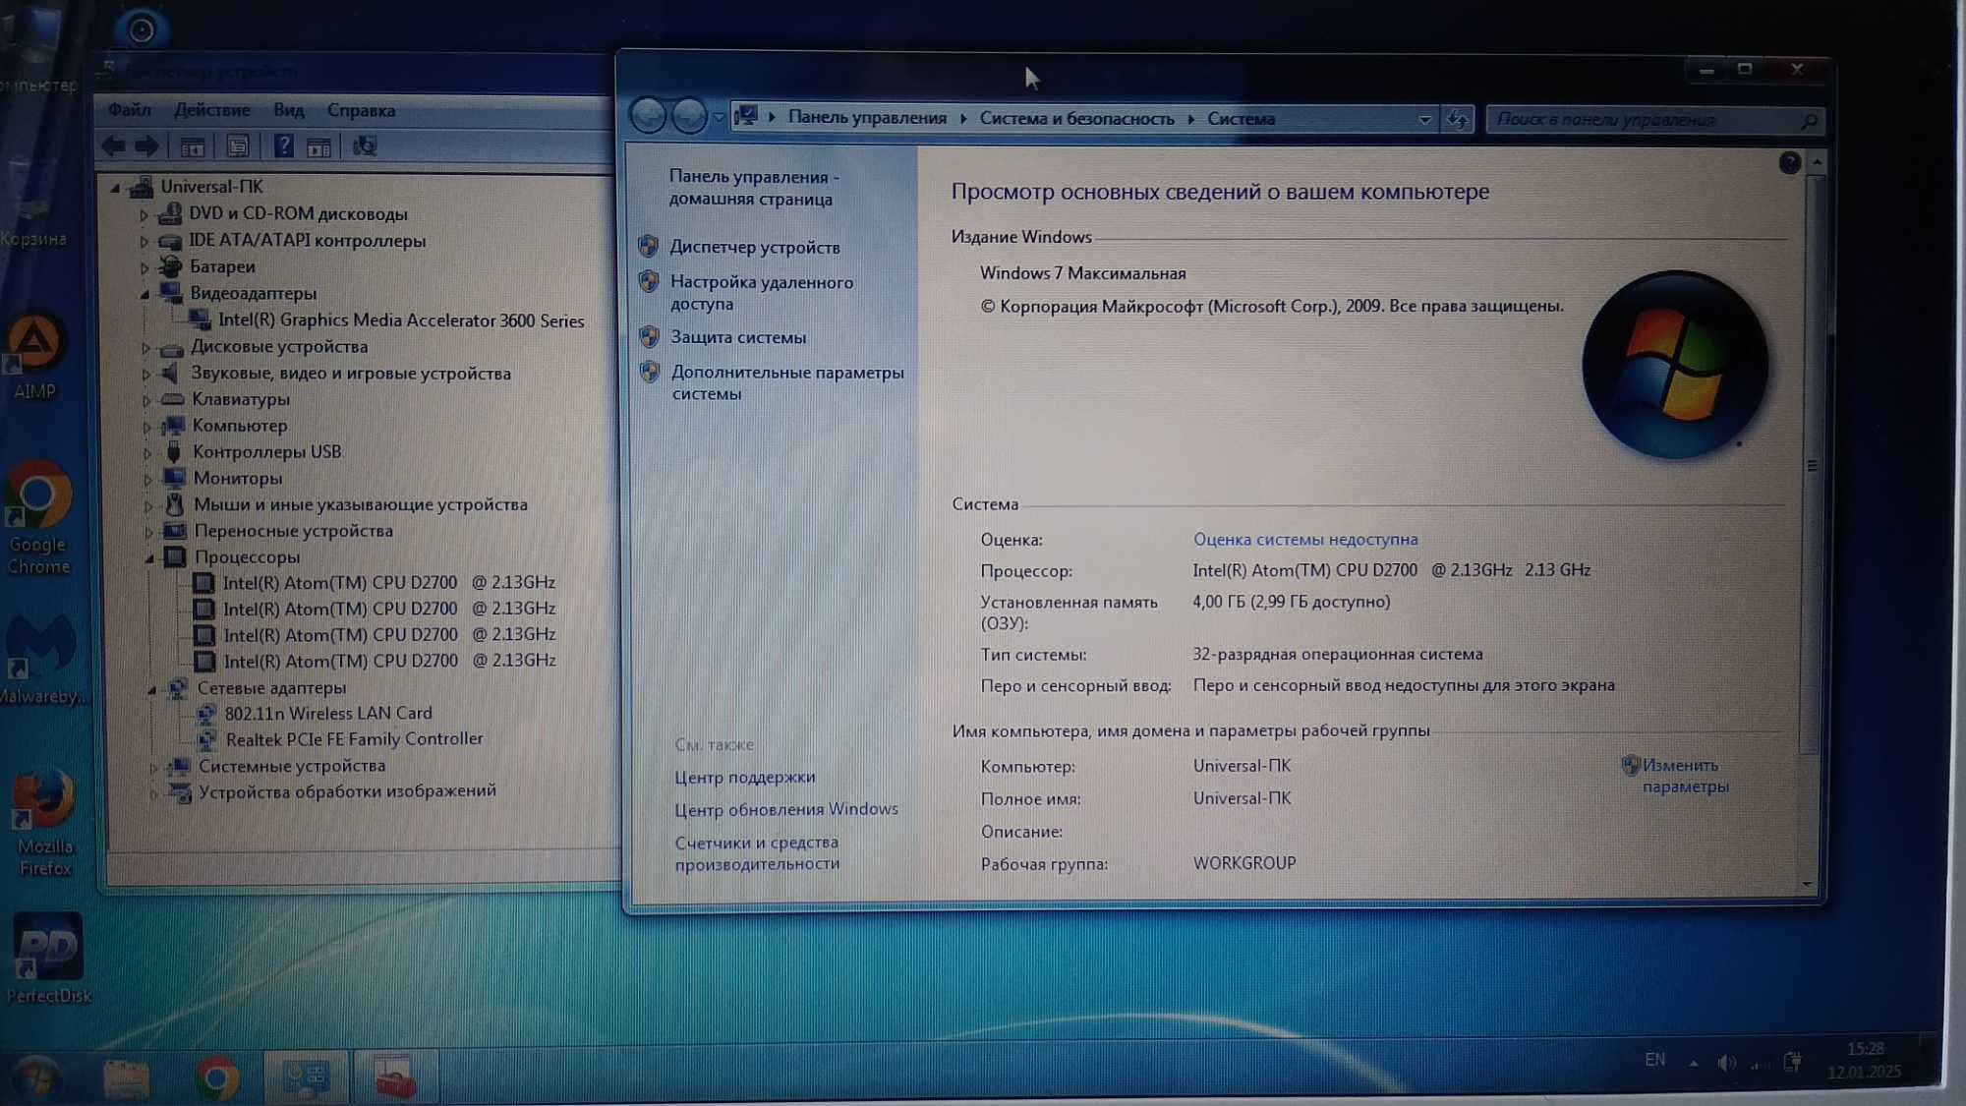The image size is (1966, 1106).
Task: Click Оценка системы недоступна link
Action: [1305, 540]
